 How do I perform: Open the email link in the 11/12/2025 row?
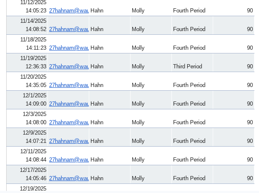tap(69, 11)
